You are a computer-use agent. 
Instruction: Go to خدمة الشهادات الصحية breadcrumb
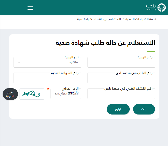pyautogui.click(x=141, y=20)
